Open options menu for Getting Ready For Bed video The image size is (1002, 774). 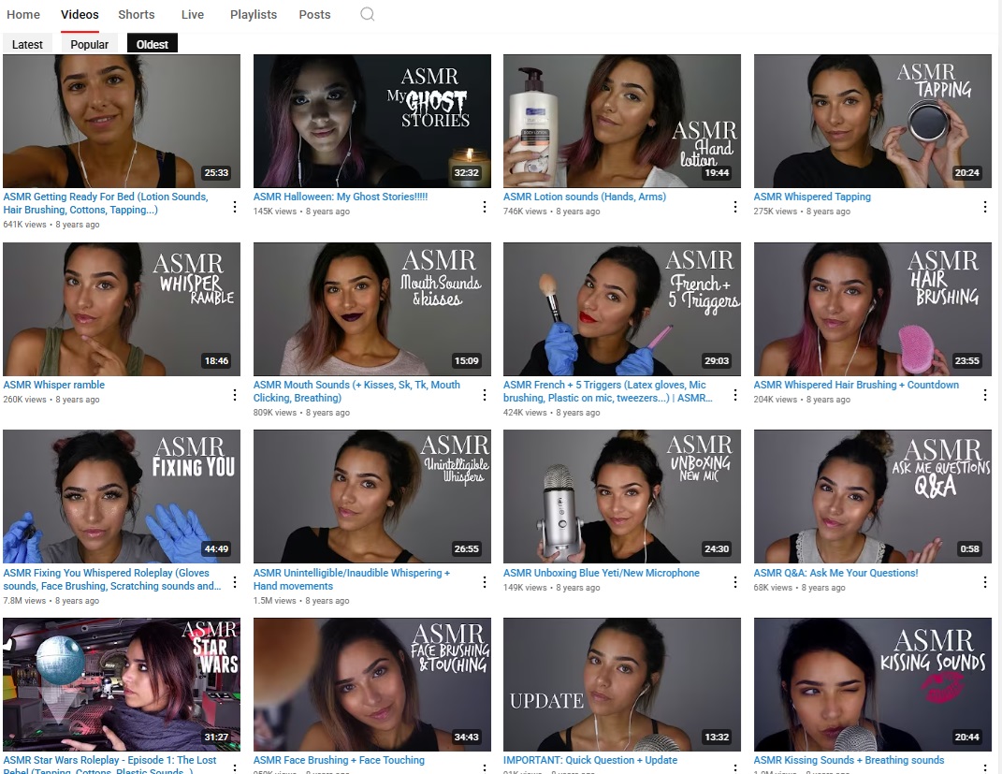pos(235,207)
